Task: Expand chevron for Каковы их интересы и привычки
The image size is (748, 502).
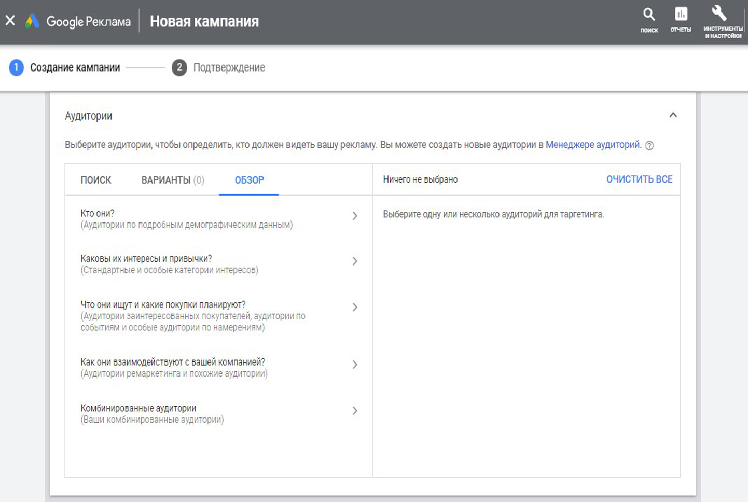Action: tap(355, 261)
